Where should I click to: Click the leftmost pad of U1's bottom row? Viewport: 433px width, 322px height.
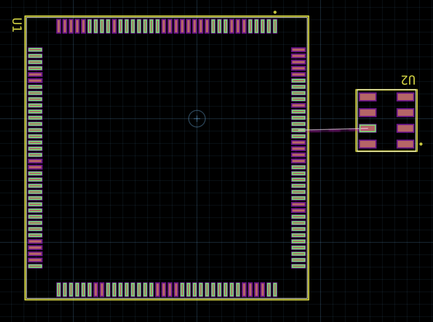58,290
